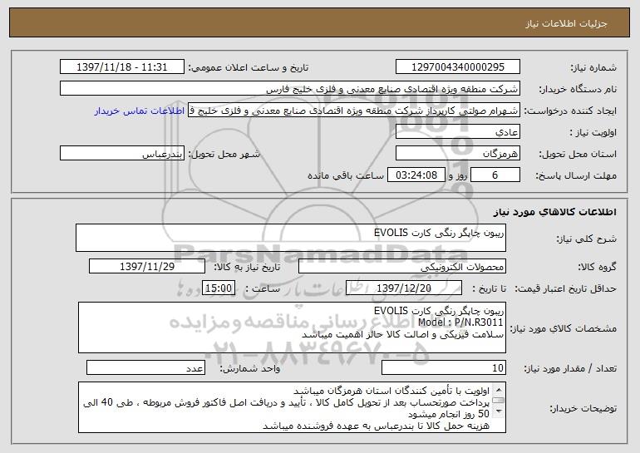Click the scroll up arrow in buyer notes

coord(499,389)
